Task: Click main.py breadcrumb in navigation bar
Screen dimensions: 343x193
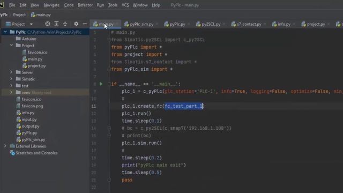Action: point(41,14)
